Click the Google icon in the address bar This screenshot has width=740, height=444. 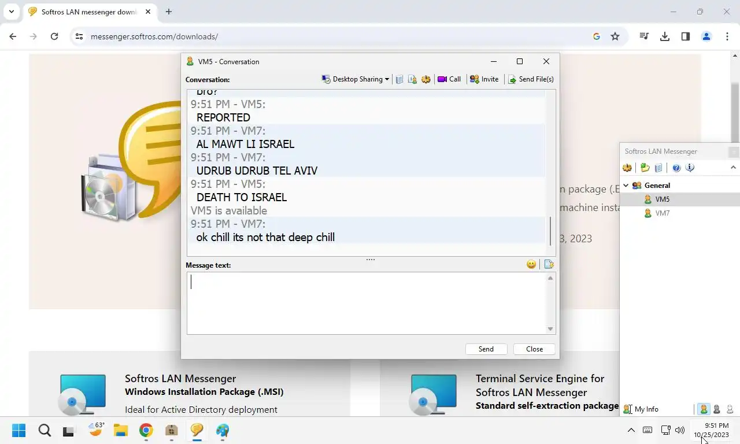click(x=597, y=36)
